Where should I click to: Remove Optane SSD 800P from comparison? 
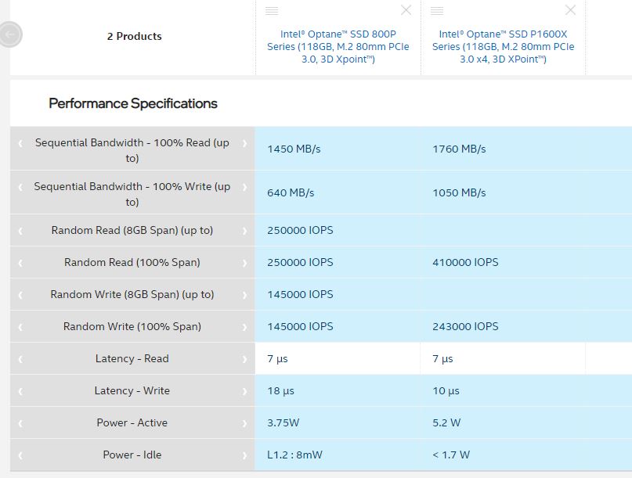coord(406,10)
